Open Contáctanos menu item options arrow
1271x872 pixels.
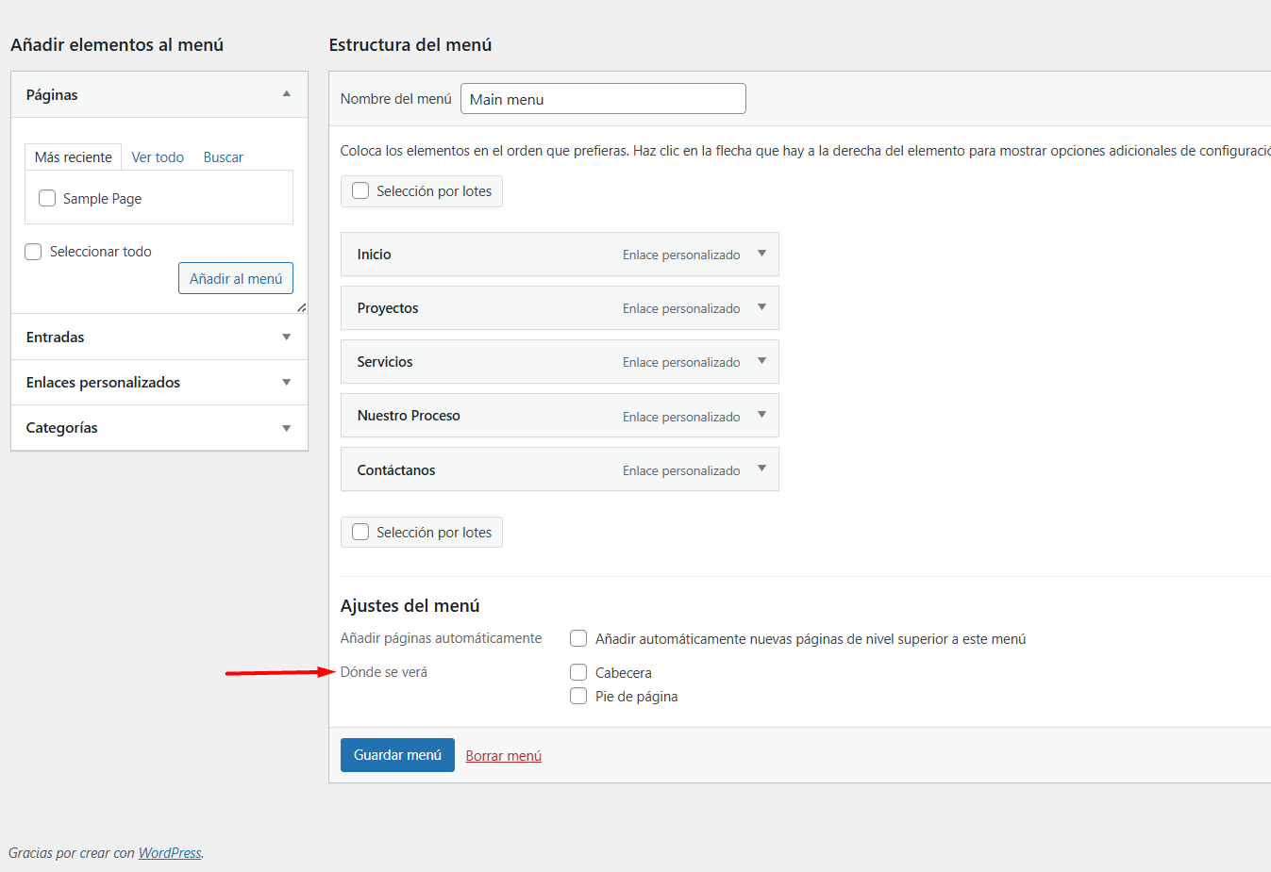tap(761, 469)
